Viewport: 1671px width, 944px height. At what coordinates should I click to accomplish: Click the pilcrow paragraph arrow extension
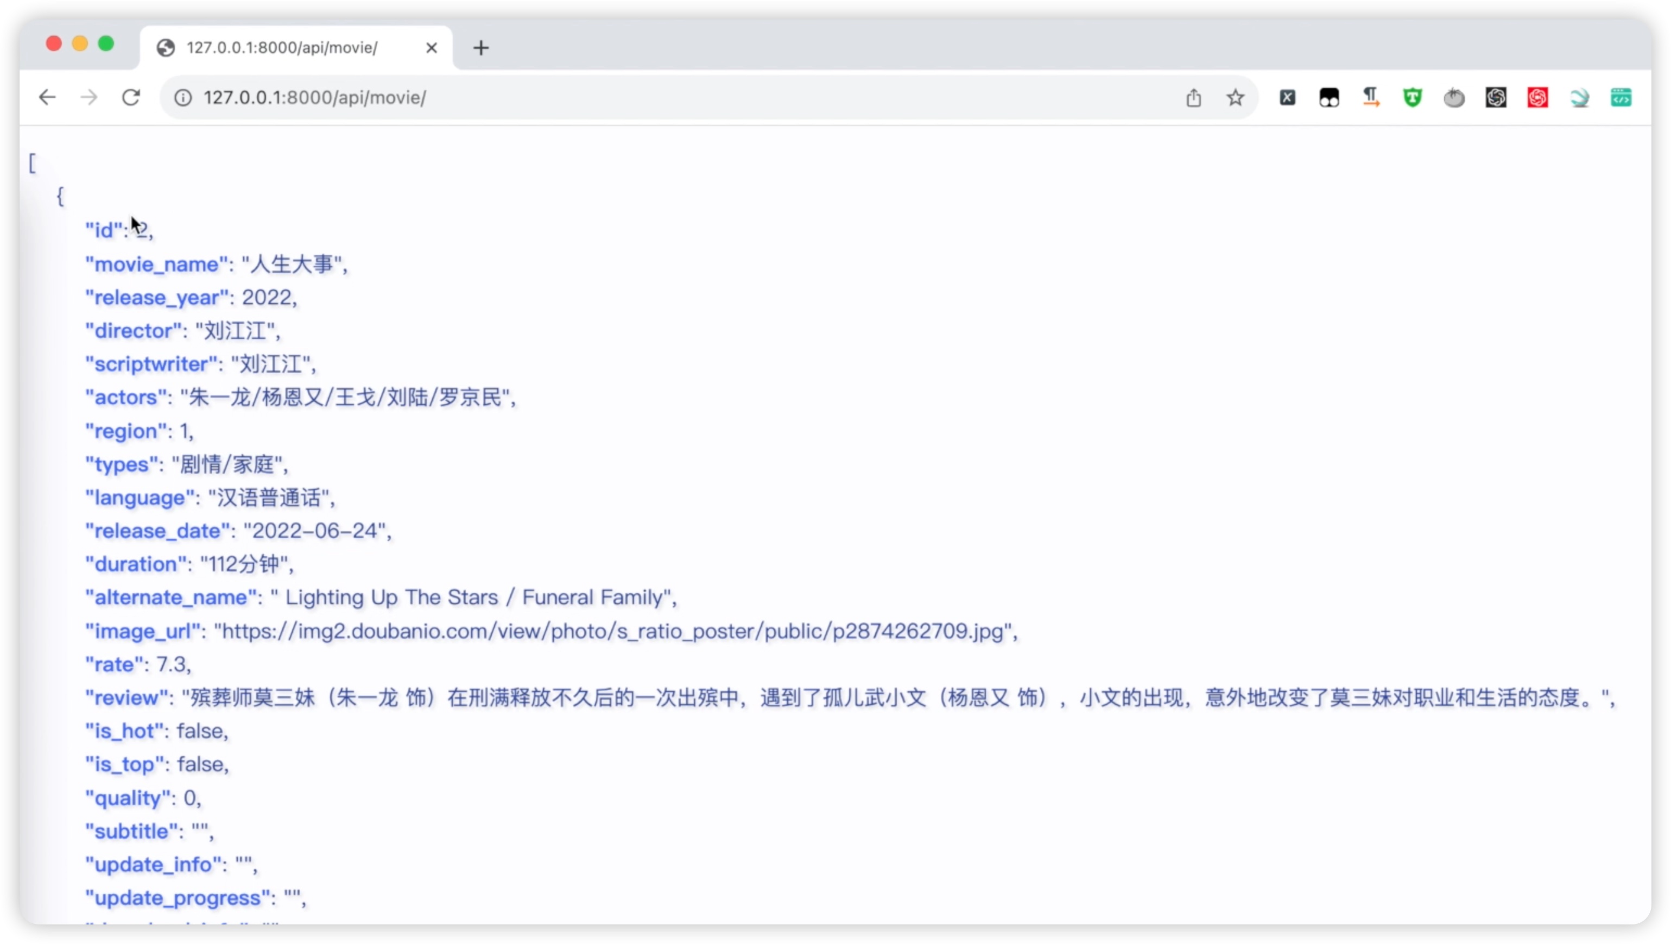[x=1371, y=98]
